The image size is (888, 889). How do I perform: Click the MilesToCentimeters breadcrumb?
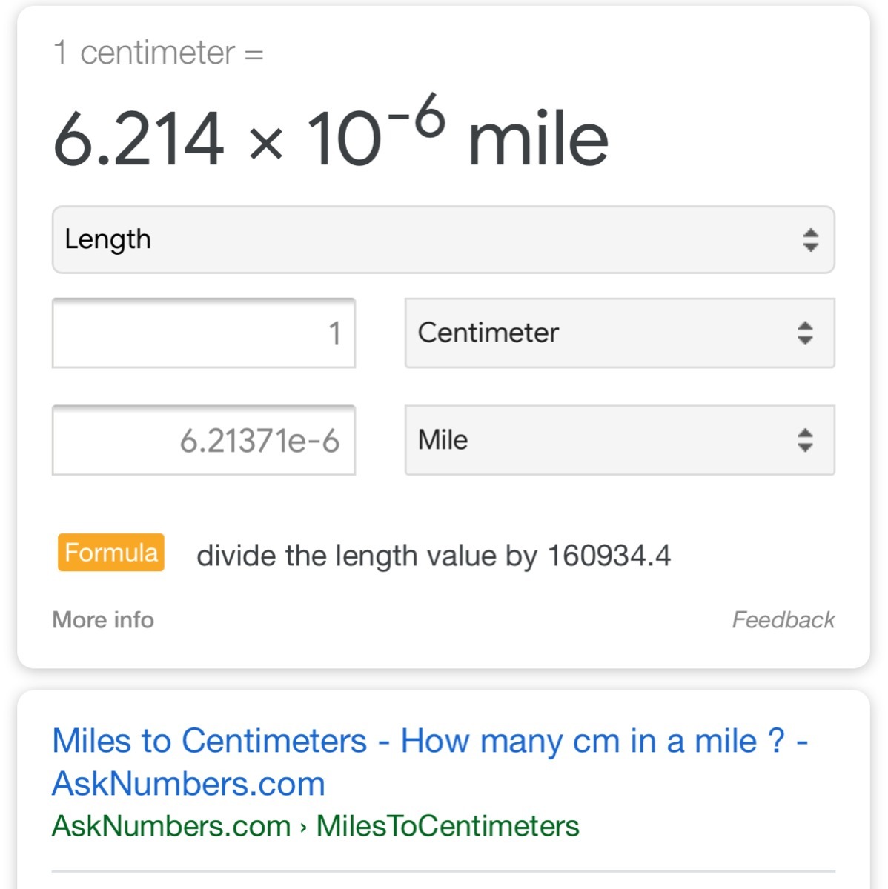click(448, 826)
